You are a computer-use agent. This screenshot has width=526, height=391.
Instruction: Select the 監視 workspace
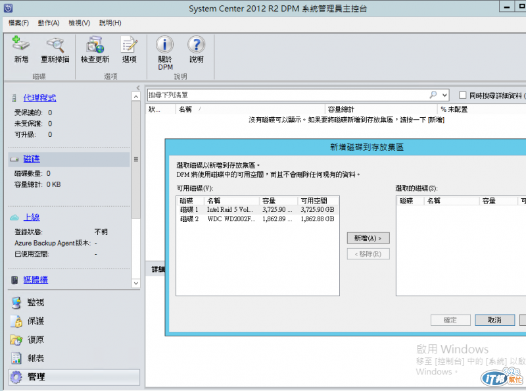[x=74, y=302]
